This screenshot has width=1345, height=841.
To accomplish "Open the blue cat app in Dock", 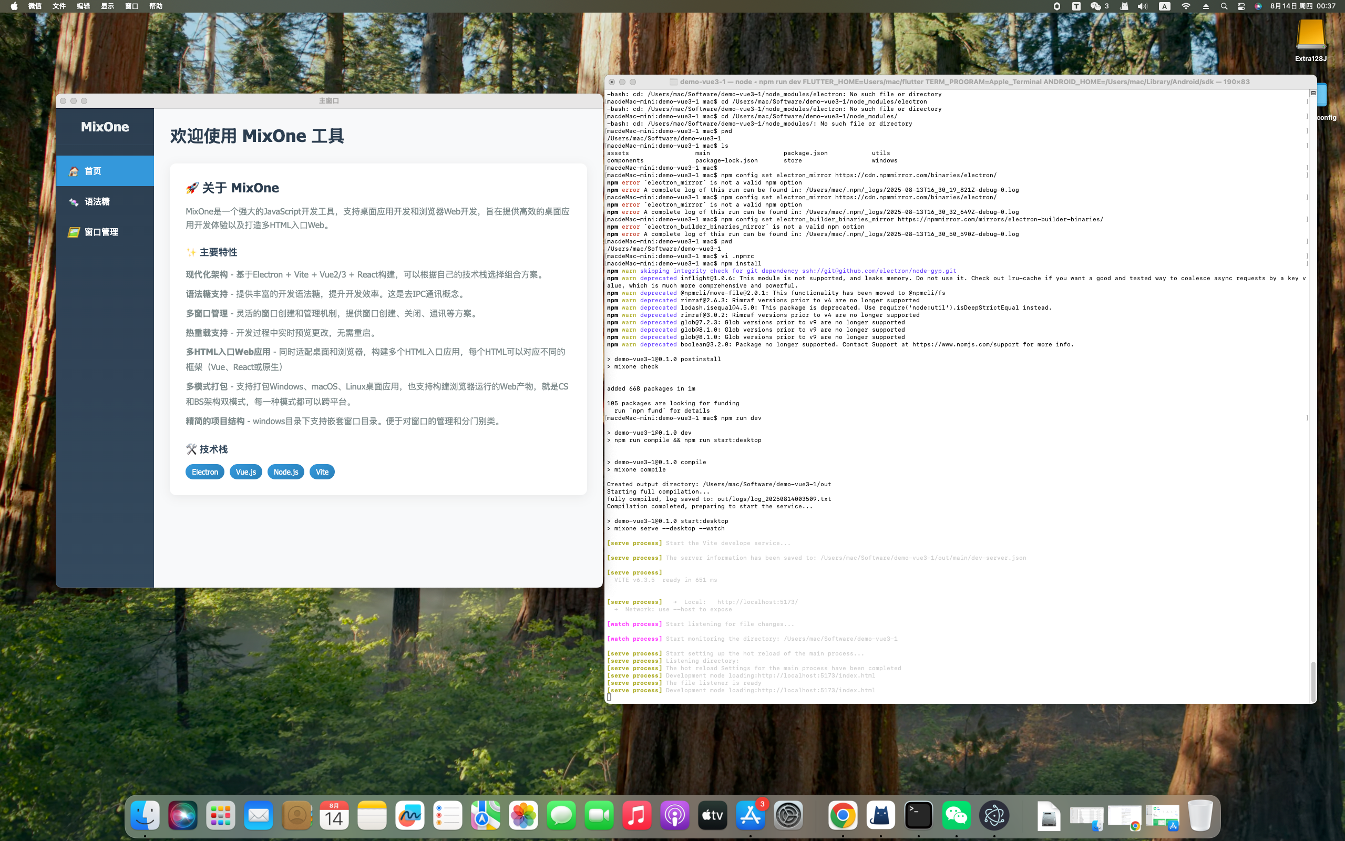I will pos(880,815).
